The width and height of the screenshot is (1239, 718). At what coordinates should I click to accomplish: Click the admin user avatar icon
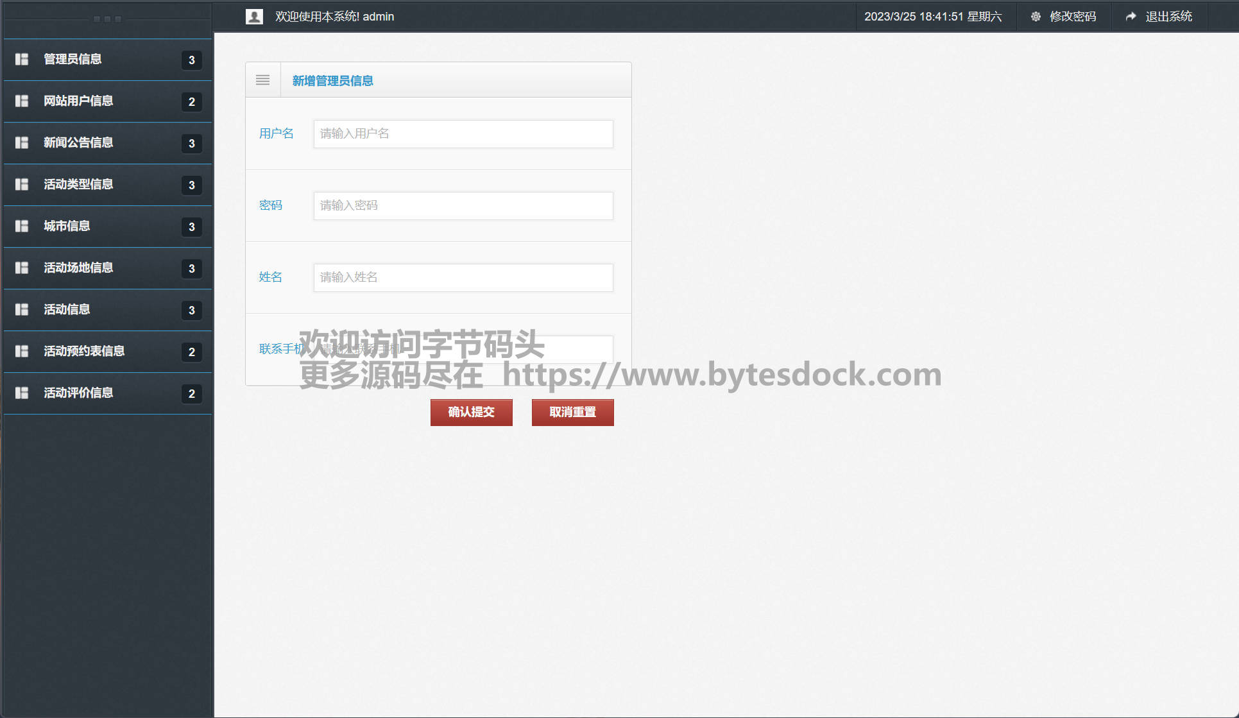pos(254,17)
